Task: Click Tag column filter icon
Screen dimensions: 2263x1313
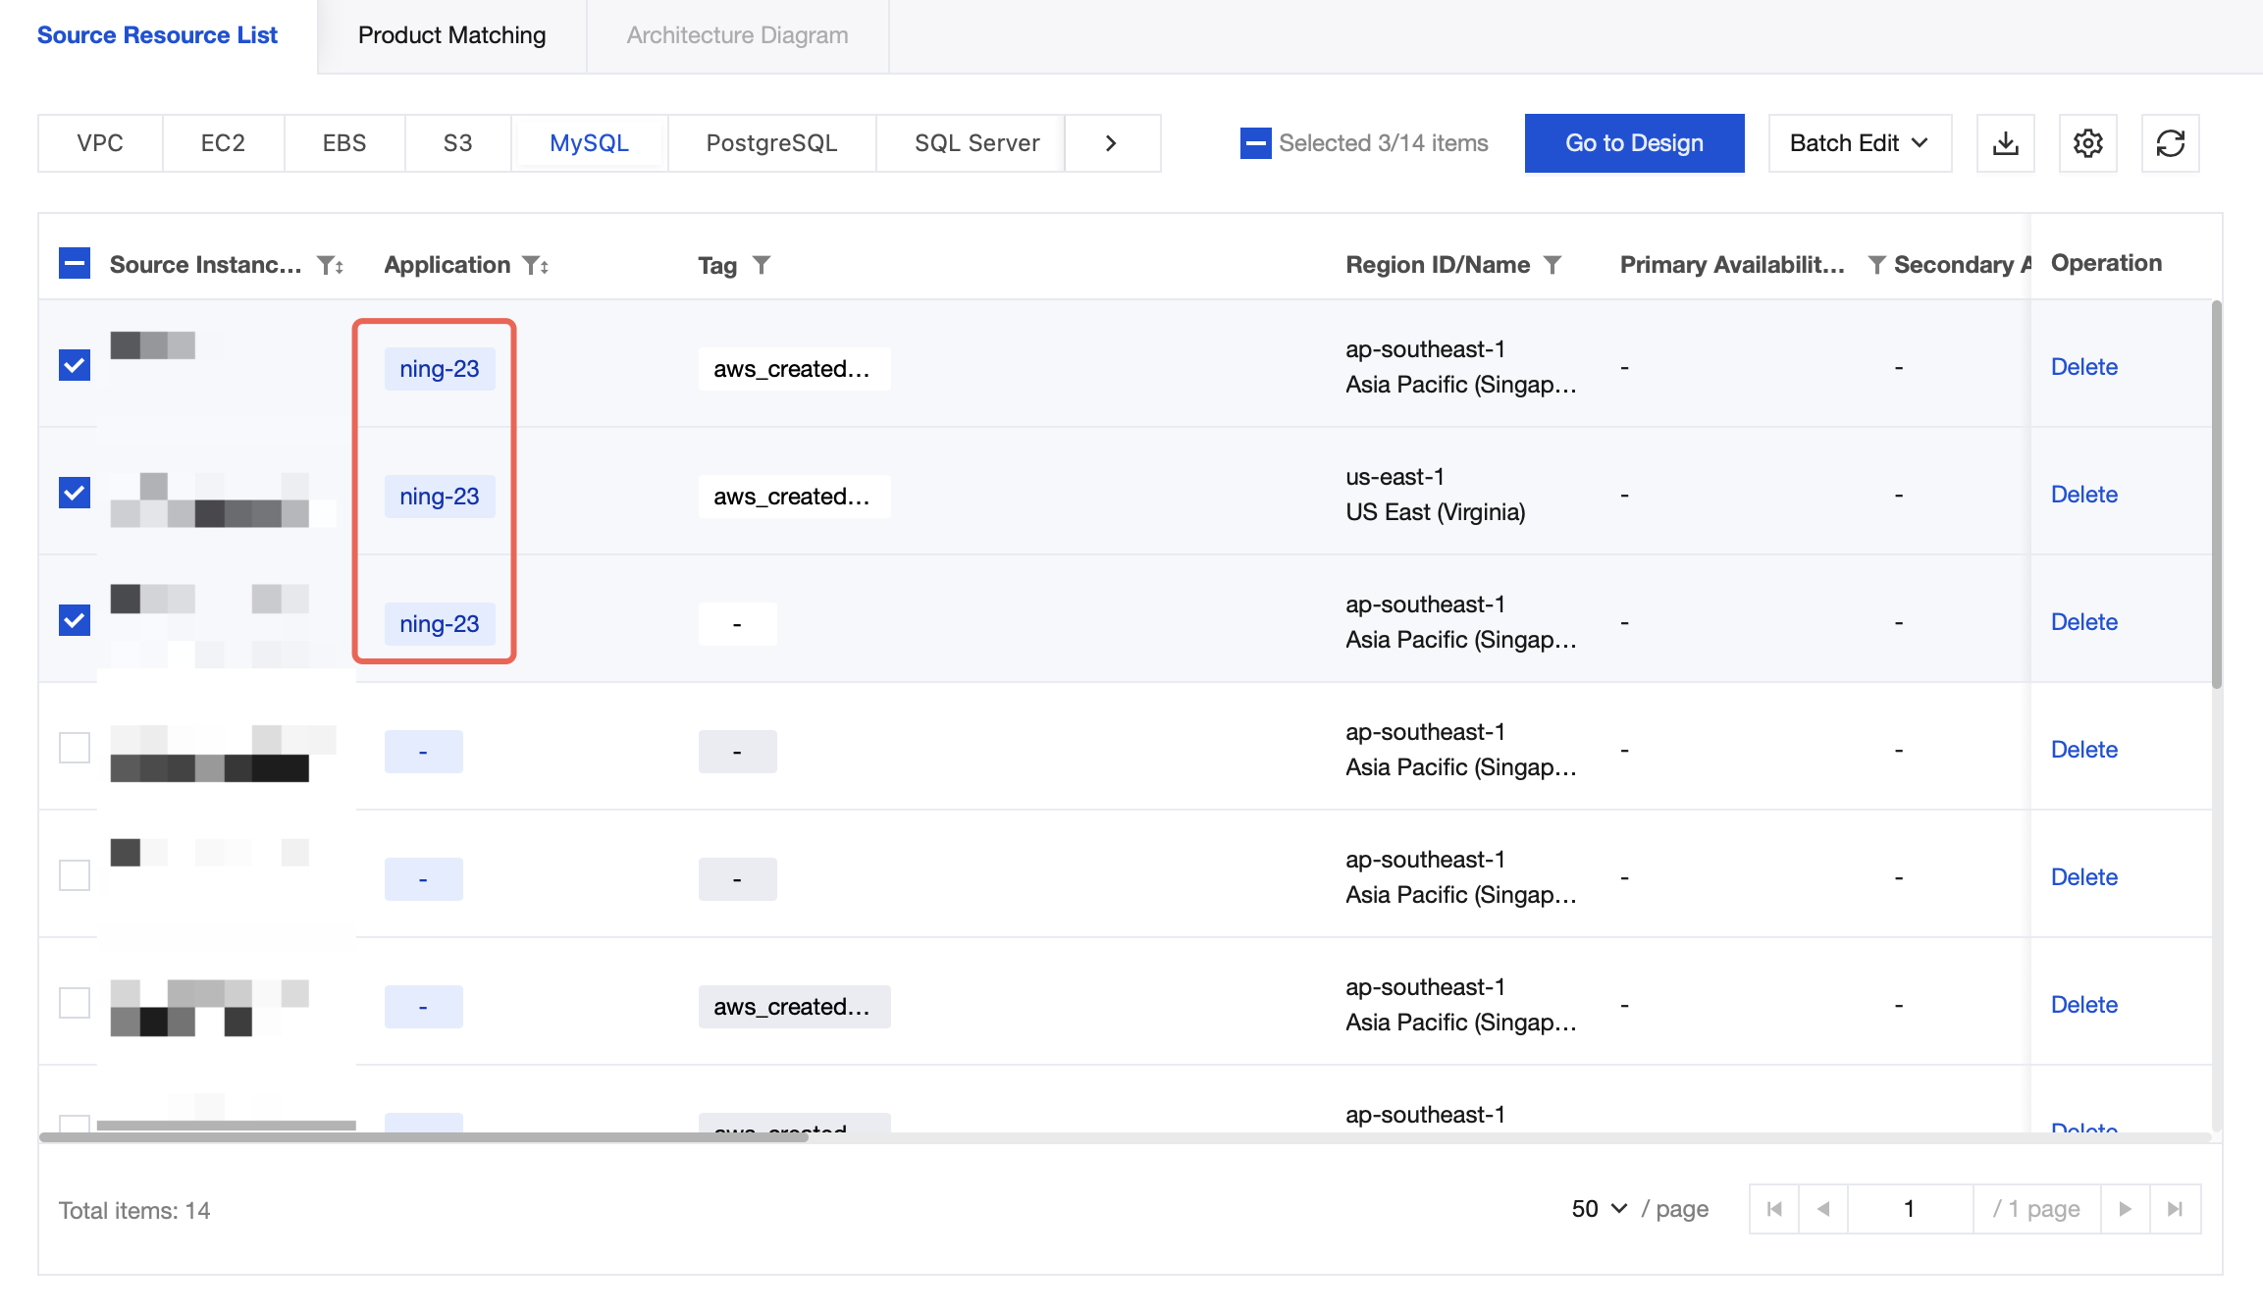Action: point(762,265)
